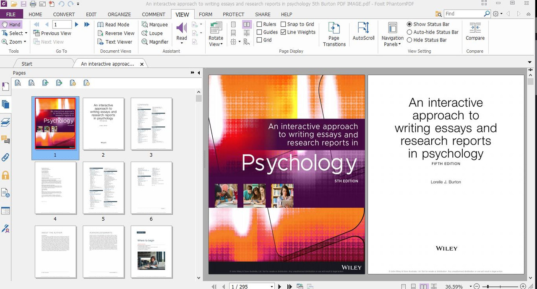Screen dimensions: 537x289
Task: Enable the Guides checkbox
Action: pyautogui.click(x=259, y=32)
